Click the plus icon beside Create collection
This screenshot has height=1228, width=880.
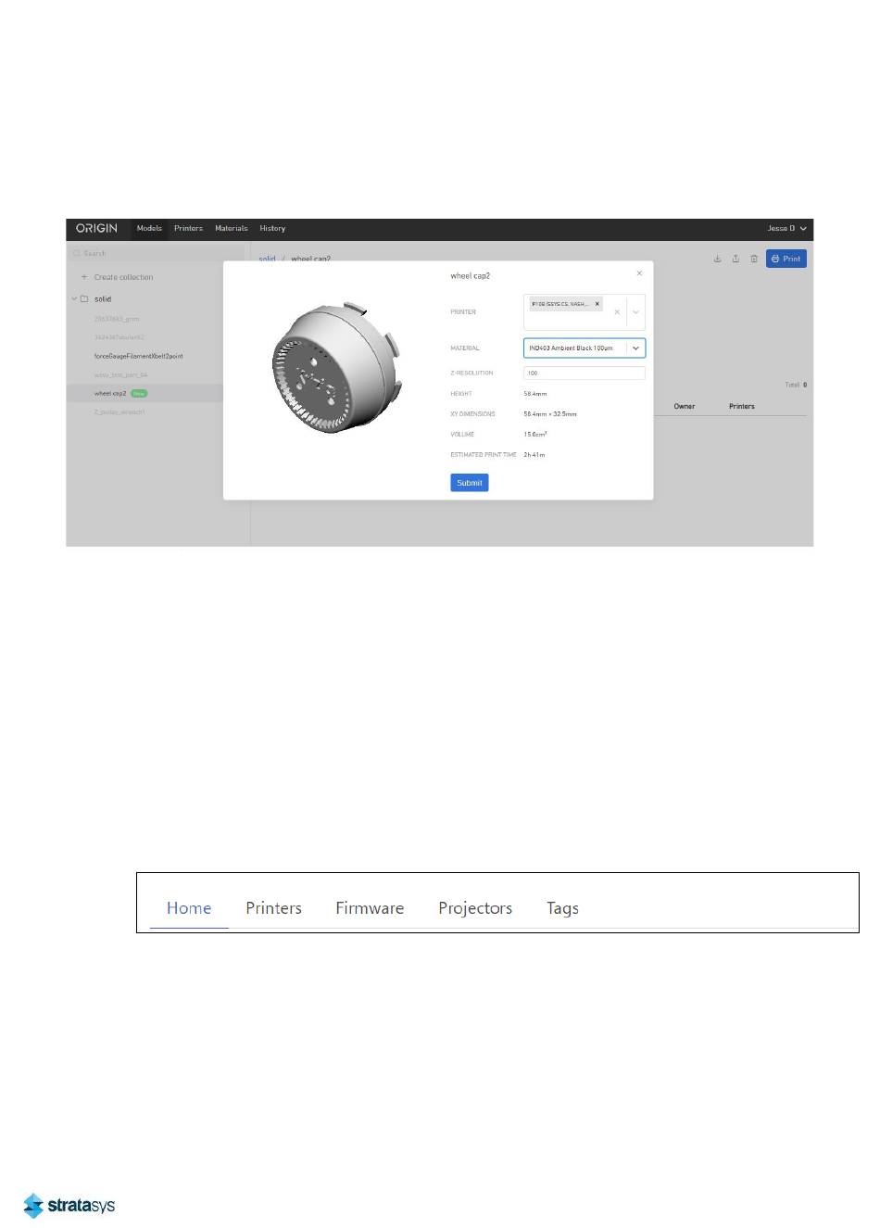[x=84, y=277]
